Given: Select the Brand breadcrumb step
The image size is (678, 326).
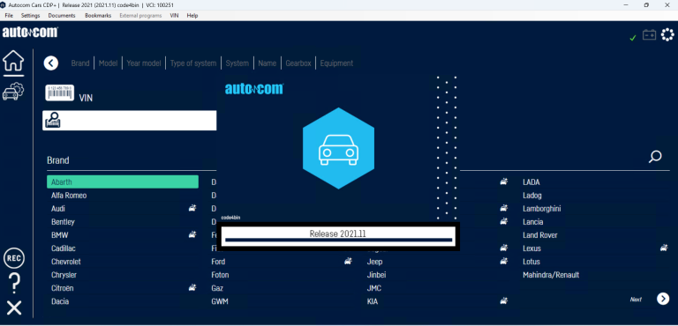Looking at the screenshot, I should pyautogui.click(x=80, y=63).
